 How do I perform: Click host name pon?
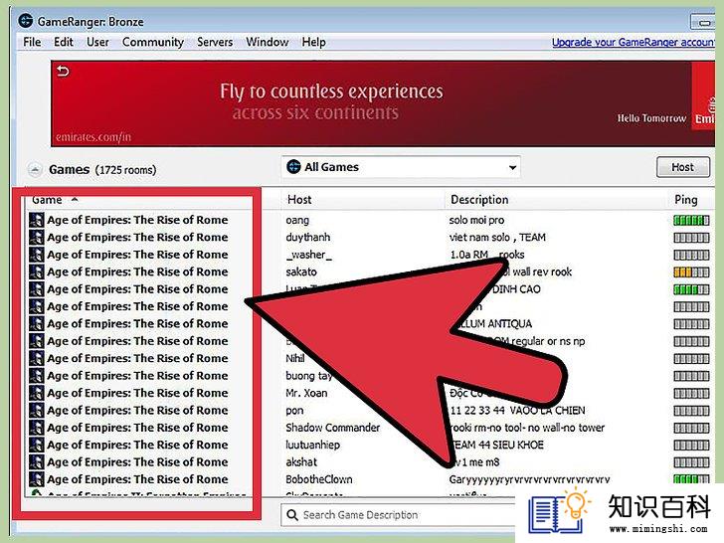[x=294, y=411]
